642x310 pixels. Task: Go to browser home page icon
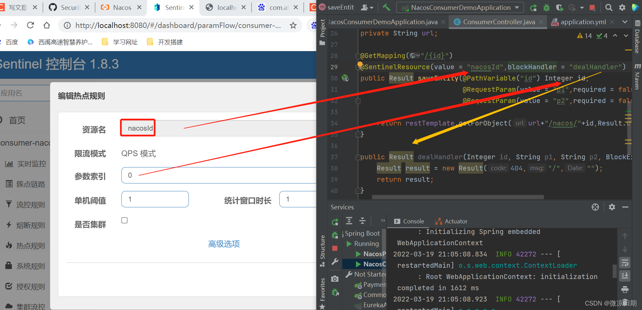pyautogui.click(x=47, y=25)
